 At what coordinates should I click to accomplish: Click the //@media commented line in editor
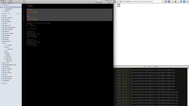click(39, 23)
